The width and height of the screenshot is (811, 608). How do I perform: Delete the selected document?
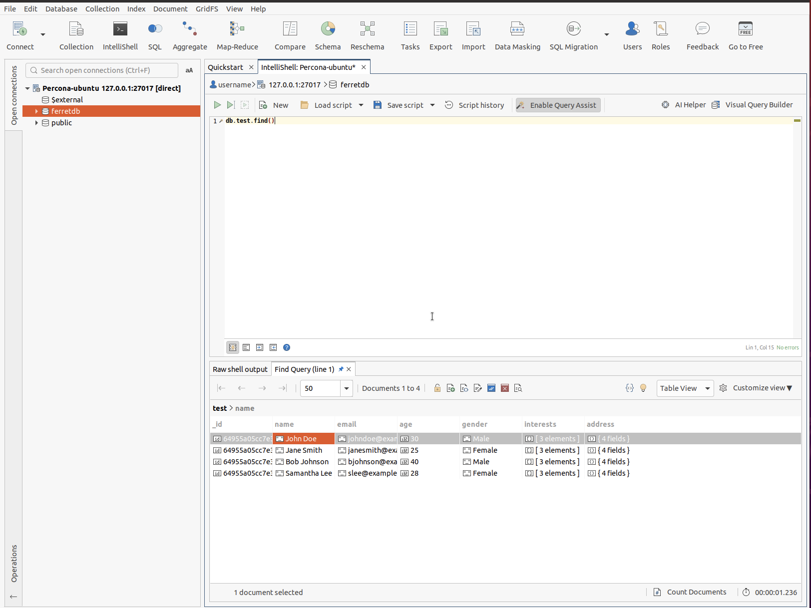[x=505, y=388]
